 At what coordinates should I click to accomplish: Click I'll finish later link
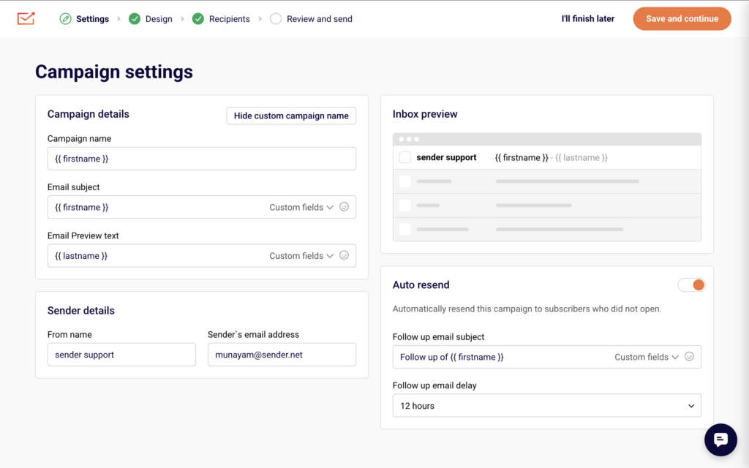(587, 18)
